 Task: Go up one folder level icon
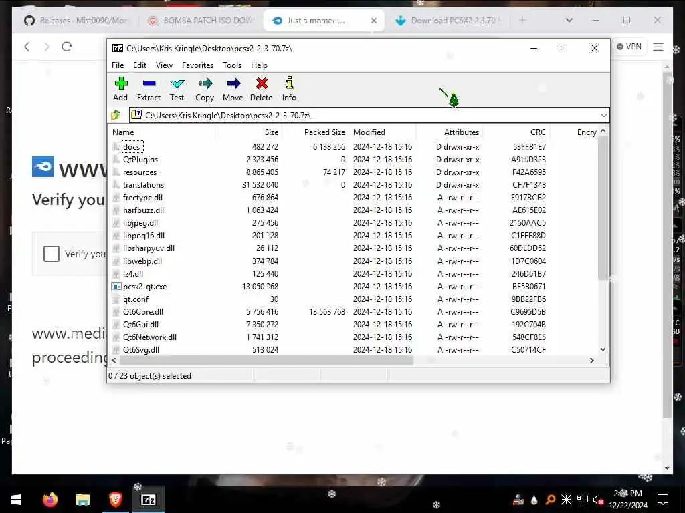pyautogui.click(x=116, y=115)
